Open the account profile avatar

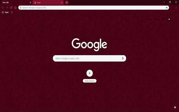point(169,19)
